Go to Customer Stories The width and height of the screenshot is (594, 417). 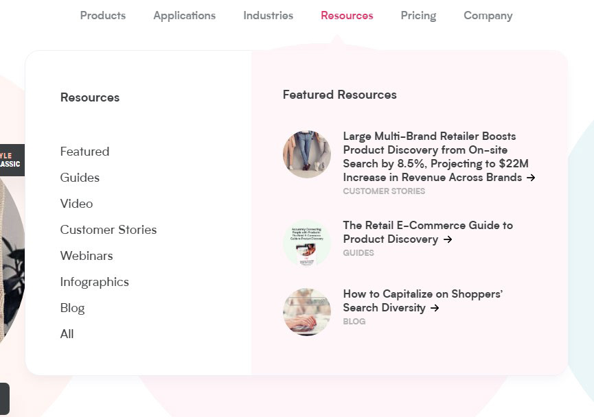[x=108, y=230]
